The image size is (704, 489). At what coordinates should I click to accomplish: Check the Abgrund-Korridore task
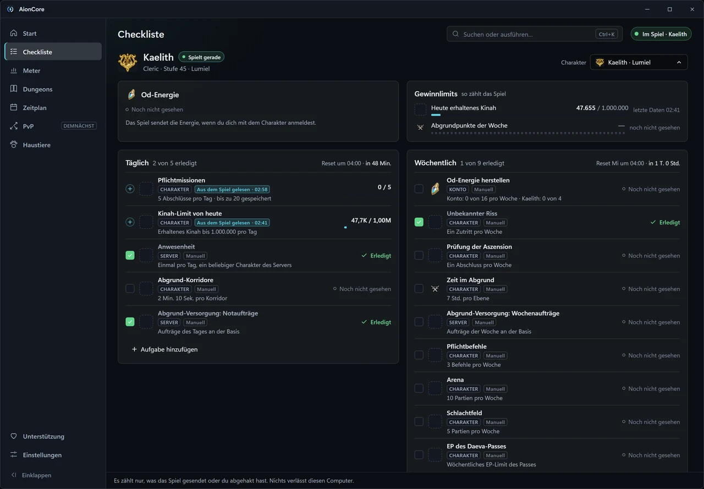130,289
